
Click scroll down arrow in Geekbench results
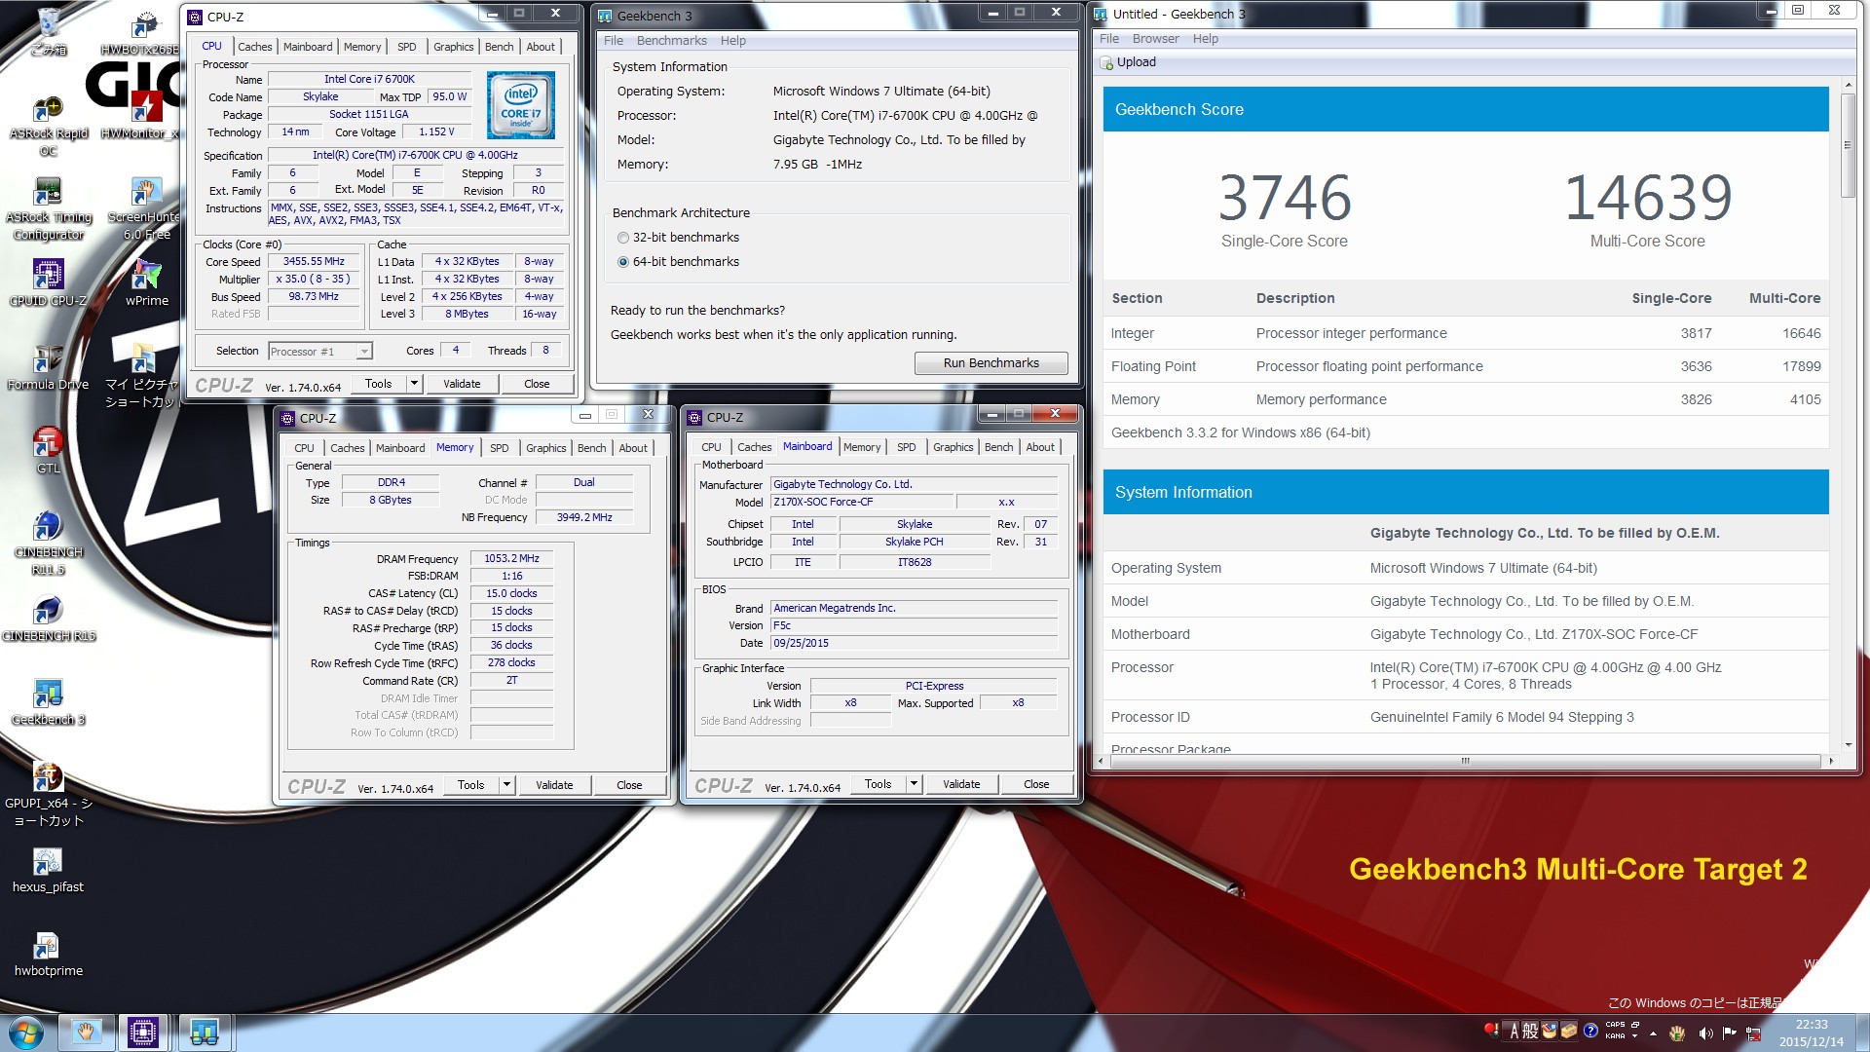(x=1848, y=744)
